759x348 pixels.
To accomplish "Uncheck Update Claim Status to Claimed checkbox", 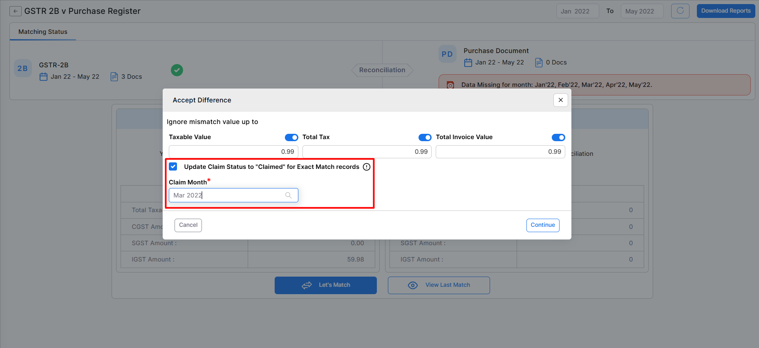I will (x=173, y=166).
